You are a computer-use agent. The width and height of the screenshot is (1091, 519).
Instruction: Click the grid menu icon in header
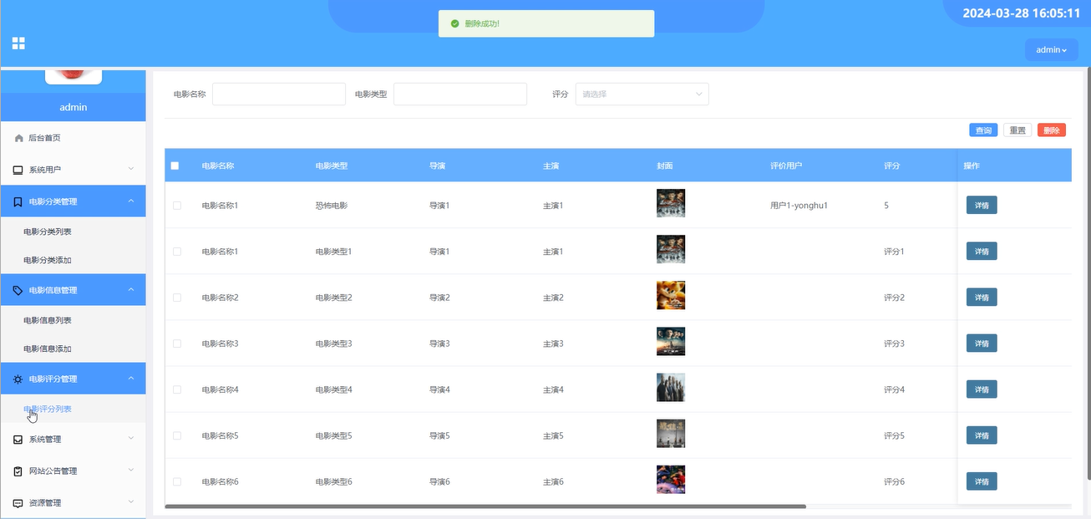(18, 43)
